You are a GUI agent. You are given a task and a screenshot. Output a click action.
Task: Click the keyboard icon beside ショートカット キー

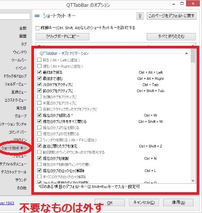pyautogui.click(x=37, y=16)
